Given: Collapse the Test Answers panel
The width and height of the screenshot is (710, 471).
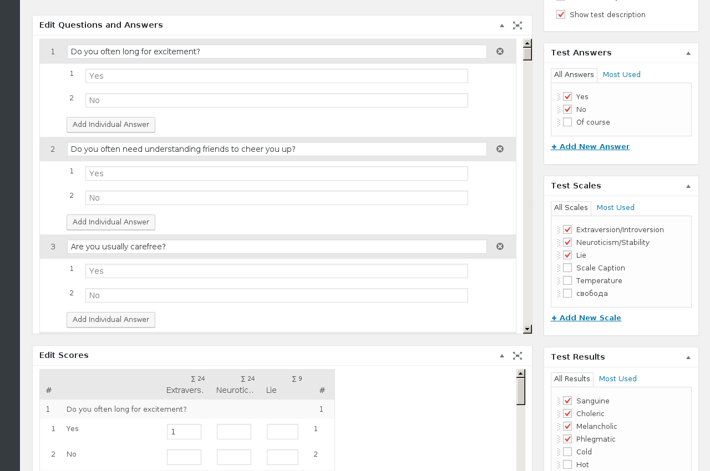Looking at the screenshot, I should pos(688,53).
